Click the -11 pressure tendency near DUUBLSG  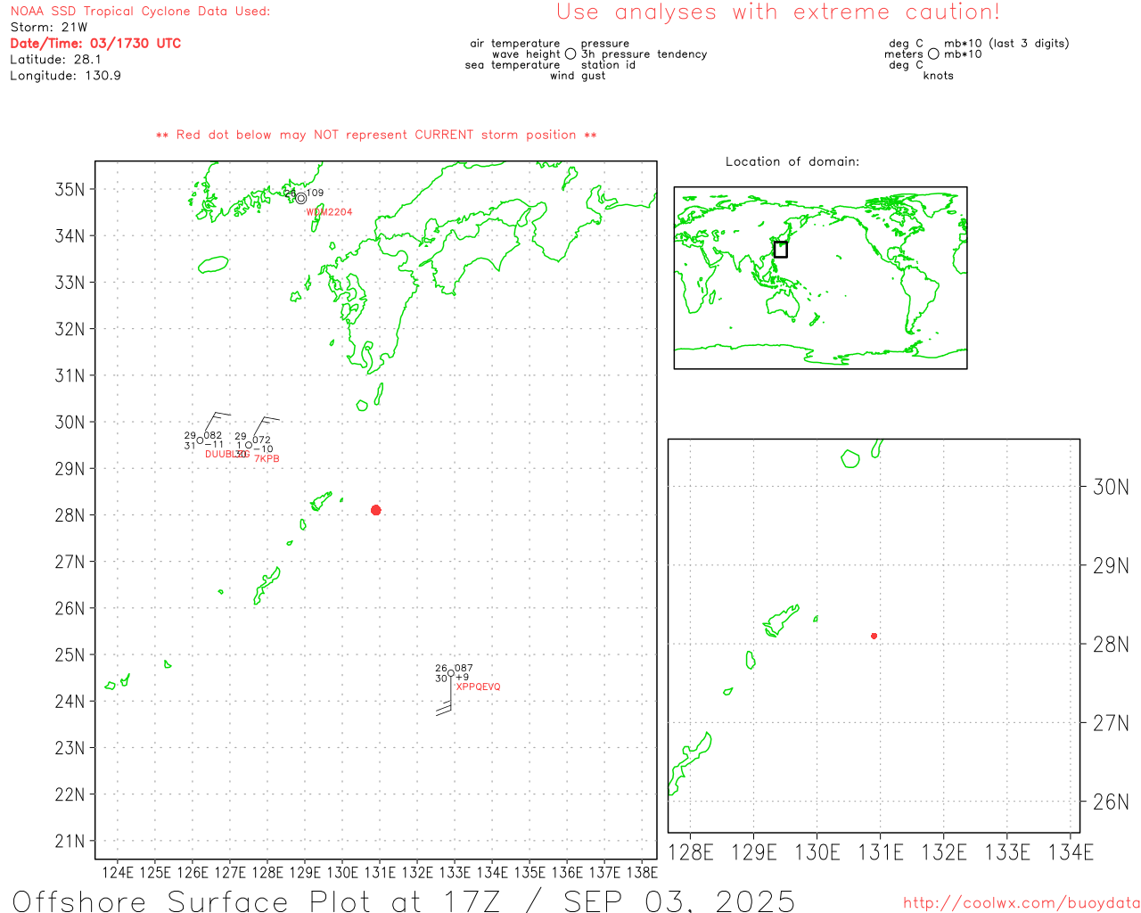pos(214,444)
